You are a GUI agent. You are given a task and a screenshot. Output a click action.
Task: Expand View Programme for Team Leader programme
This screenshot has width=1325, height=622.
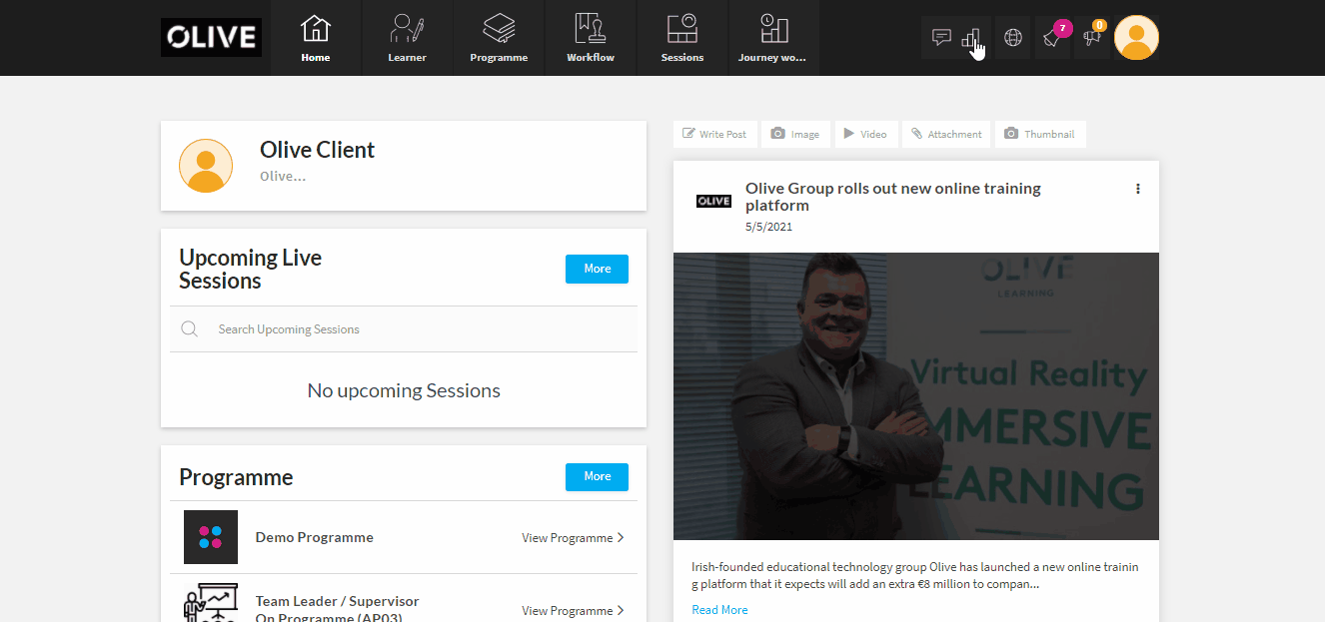(573, 610)
